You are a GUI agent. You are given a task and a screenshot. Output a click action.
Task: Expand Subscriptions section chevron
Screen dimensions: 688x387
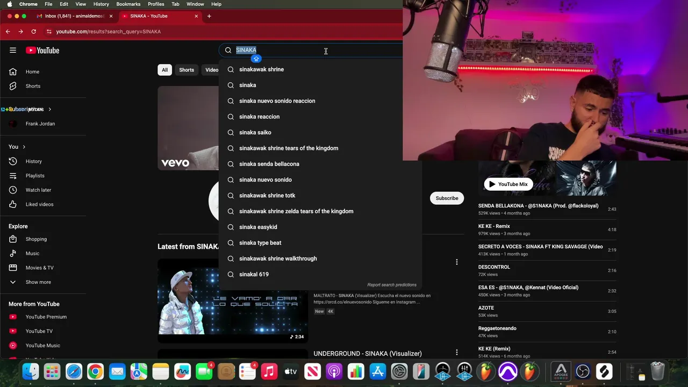click(50, 109)
